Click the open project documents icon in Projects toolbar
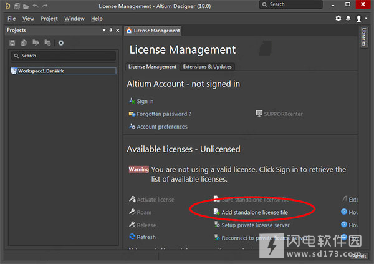 [36, 43]
